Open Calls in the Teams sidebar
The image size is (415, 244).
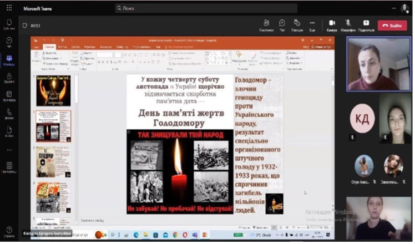pos(9,113)
